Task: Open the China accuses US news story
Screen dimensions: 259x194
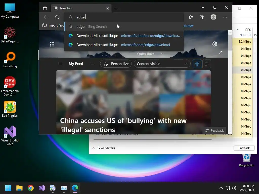Action: click(123, 125)
